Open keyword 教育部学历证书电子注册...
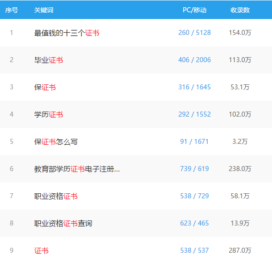 click(77, 169)
